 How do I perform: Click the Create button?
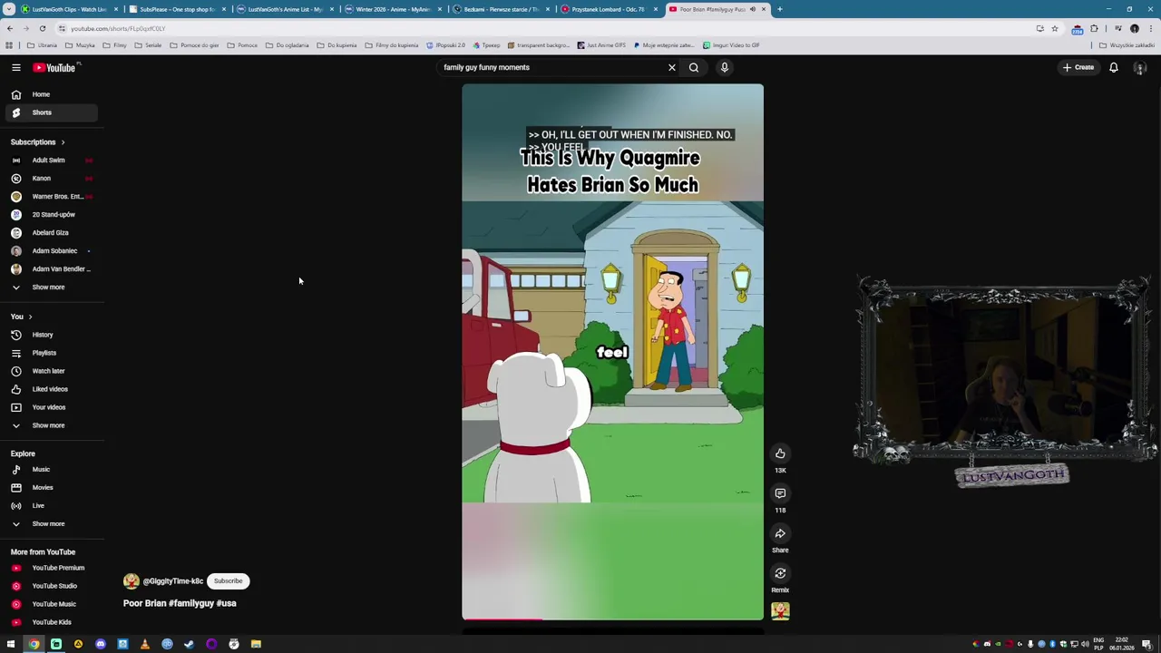pyautogui.click(x=1078, y=67)
